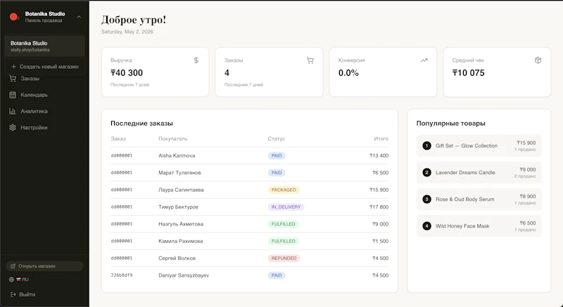563x307 pixels.
Task: Click the ₸17 800 order total
Action: pos(379,207)
